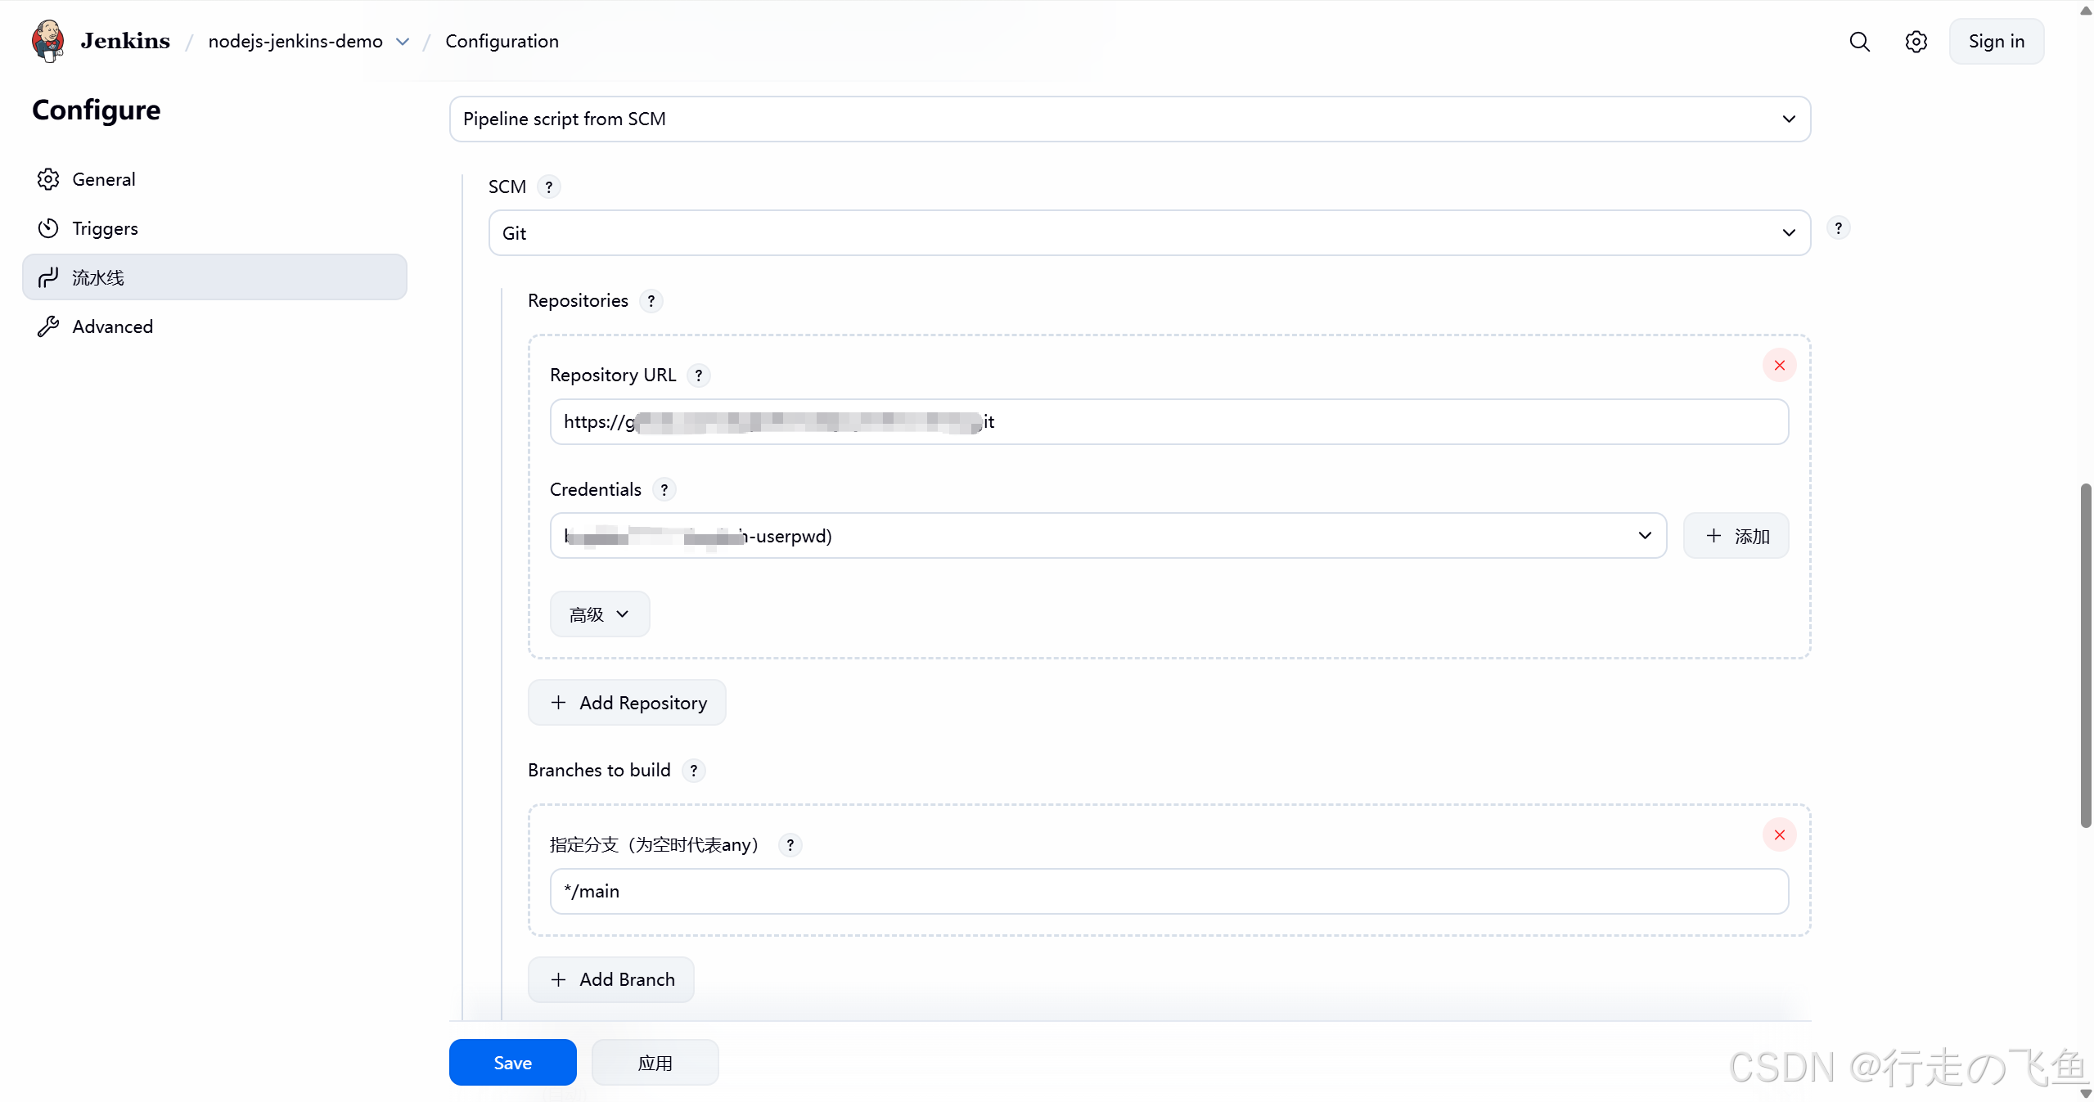
Task: Click the General gear icon in sidebar
Action: (48, 179)
